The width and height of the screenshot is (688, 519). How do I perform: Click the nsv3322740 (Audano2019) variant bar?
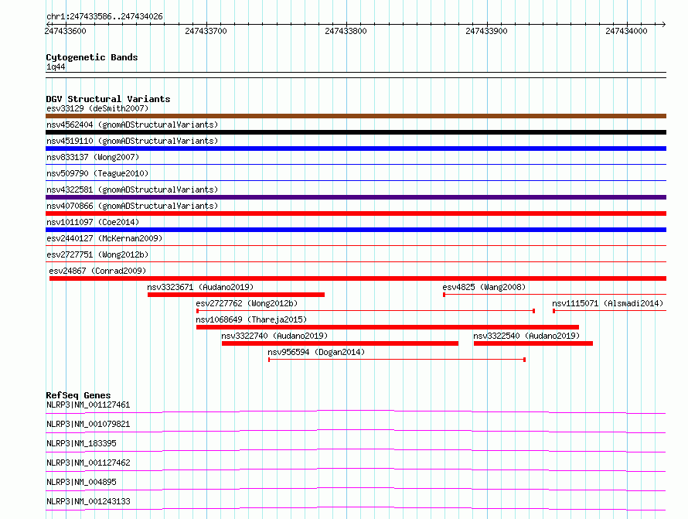point(339,343)
